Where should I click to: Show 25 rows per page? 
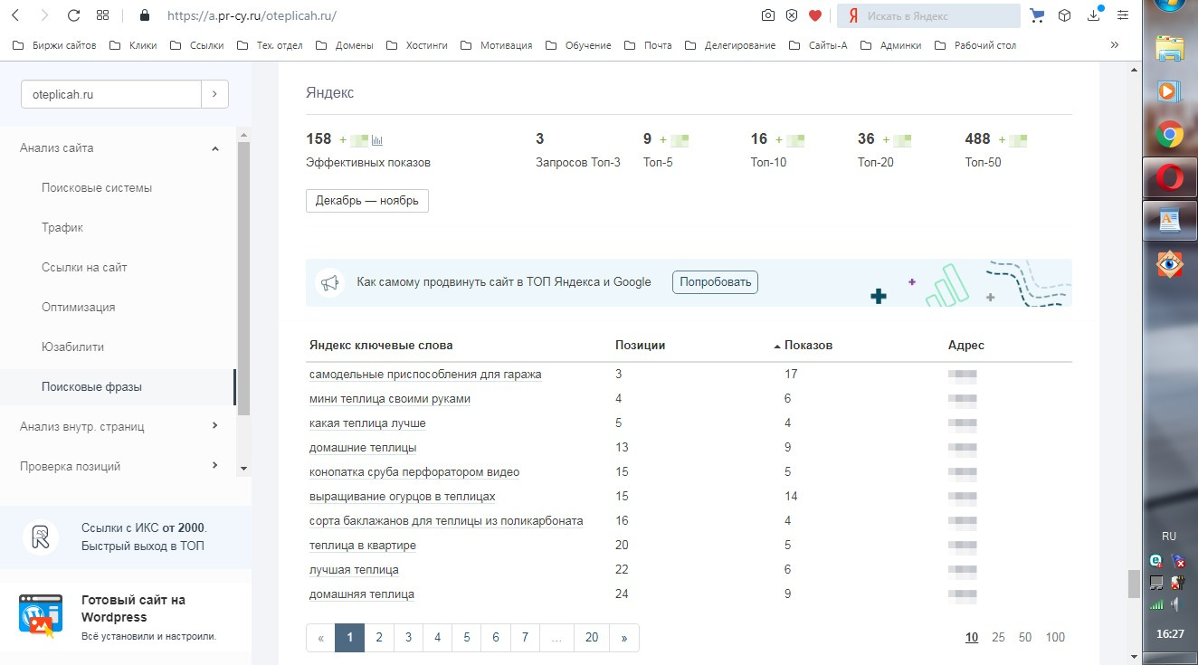[998, 638]
